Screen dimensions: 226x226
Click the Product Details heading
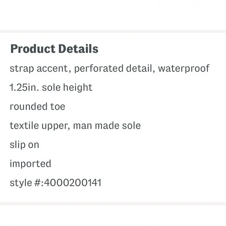pos(54,49)
